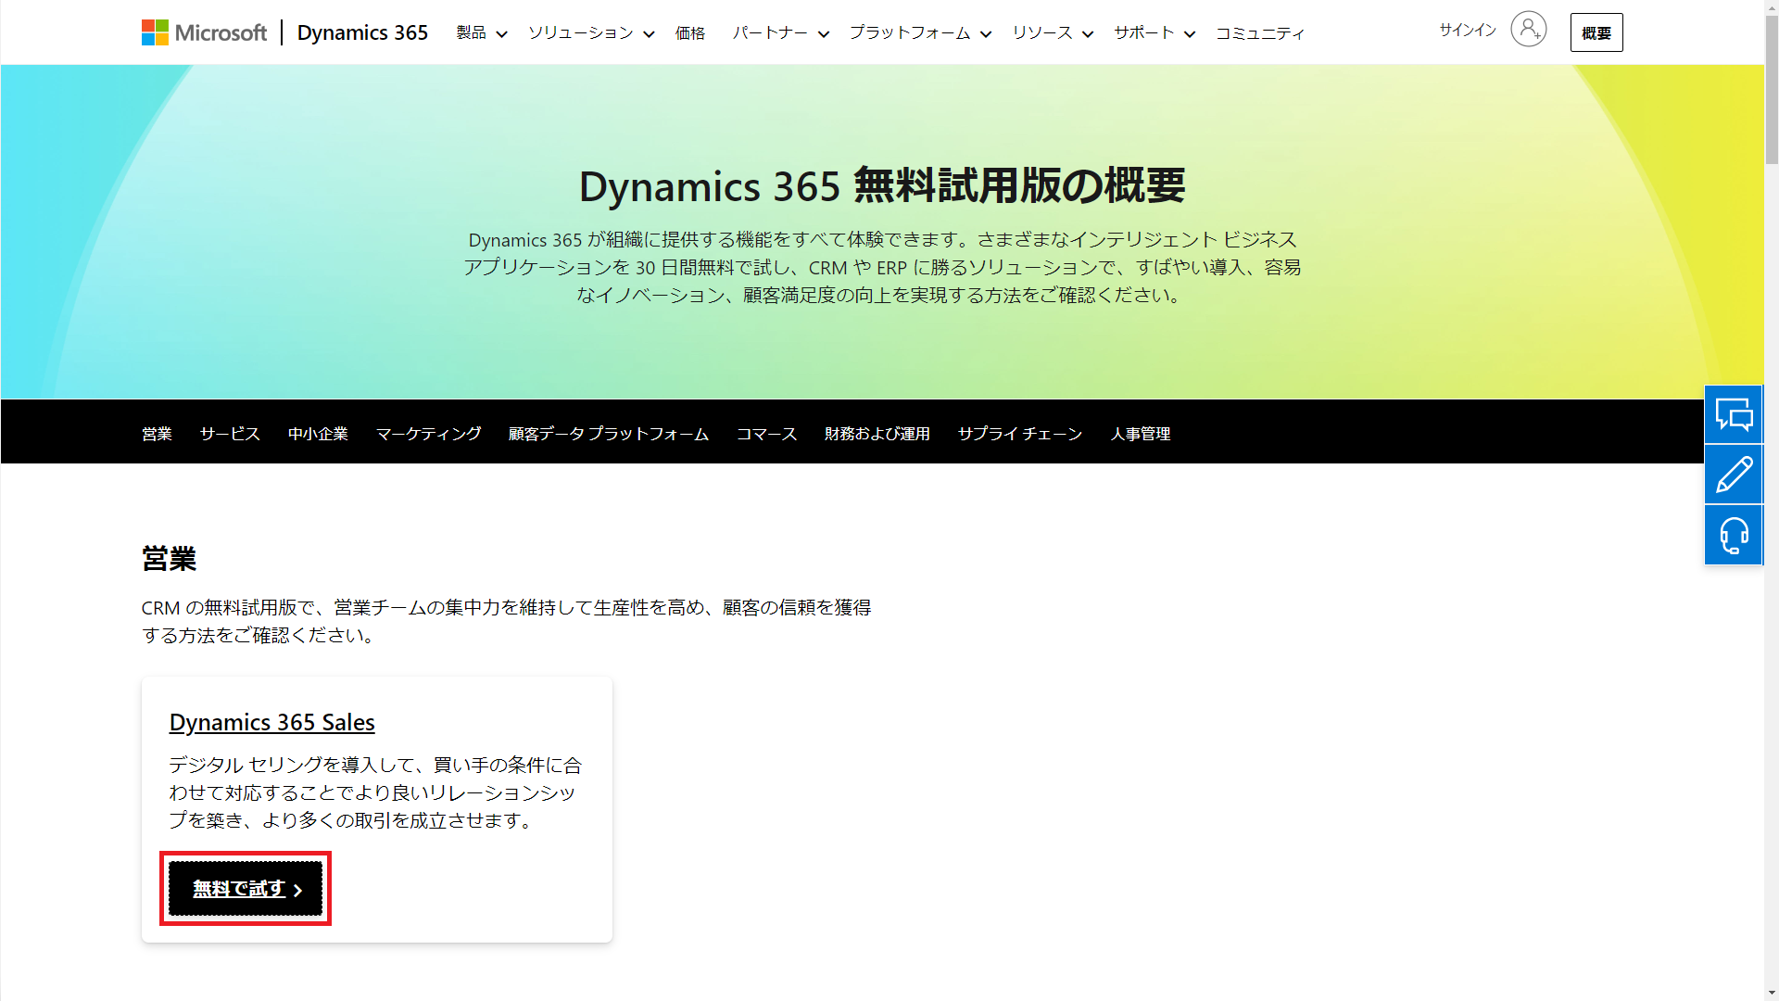
Task: Click the 無料で試す button
Action: tap(246, 888)
